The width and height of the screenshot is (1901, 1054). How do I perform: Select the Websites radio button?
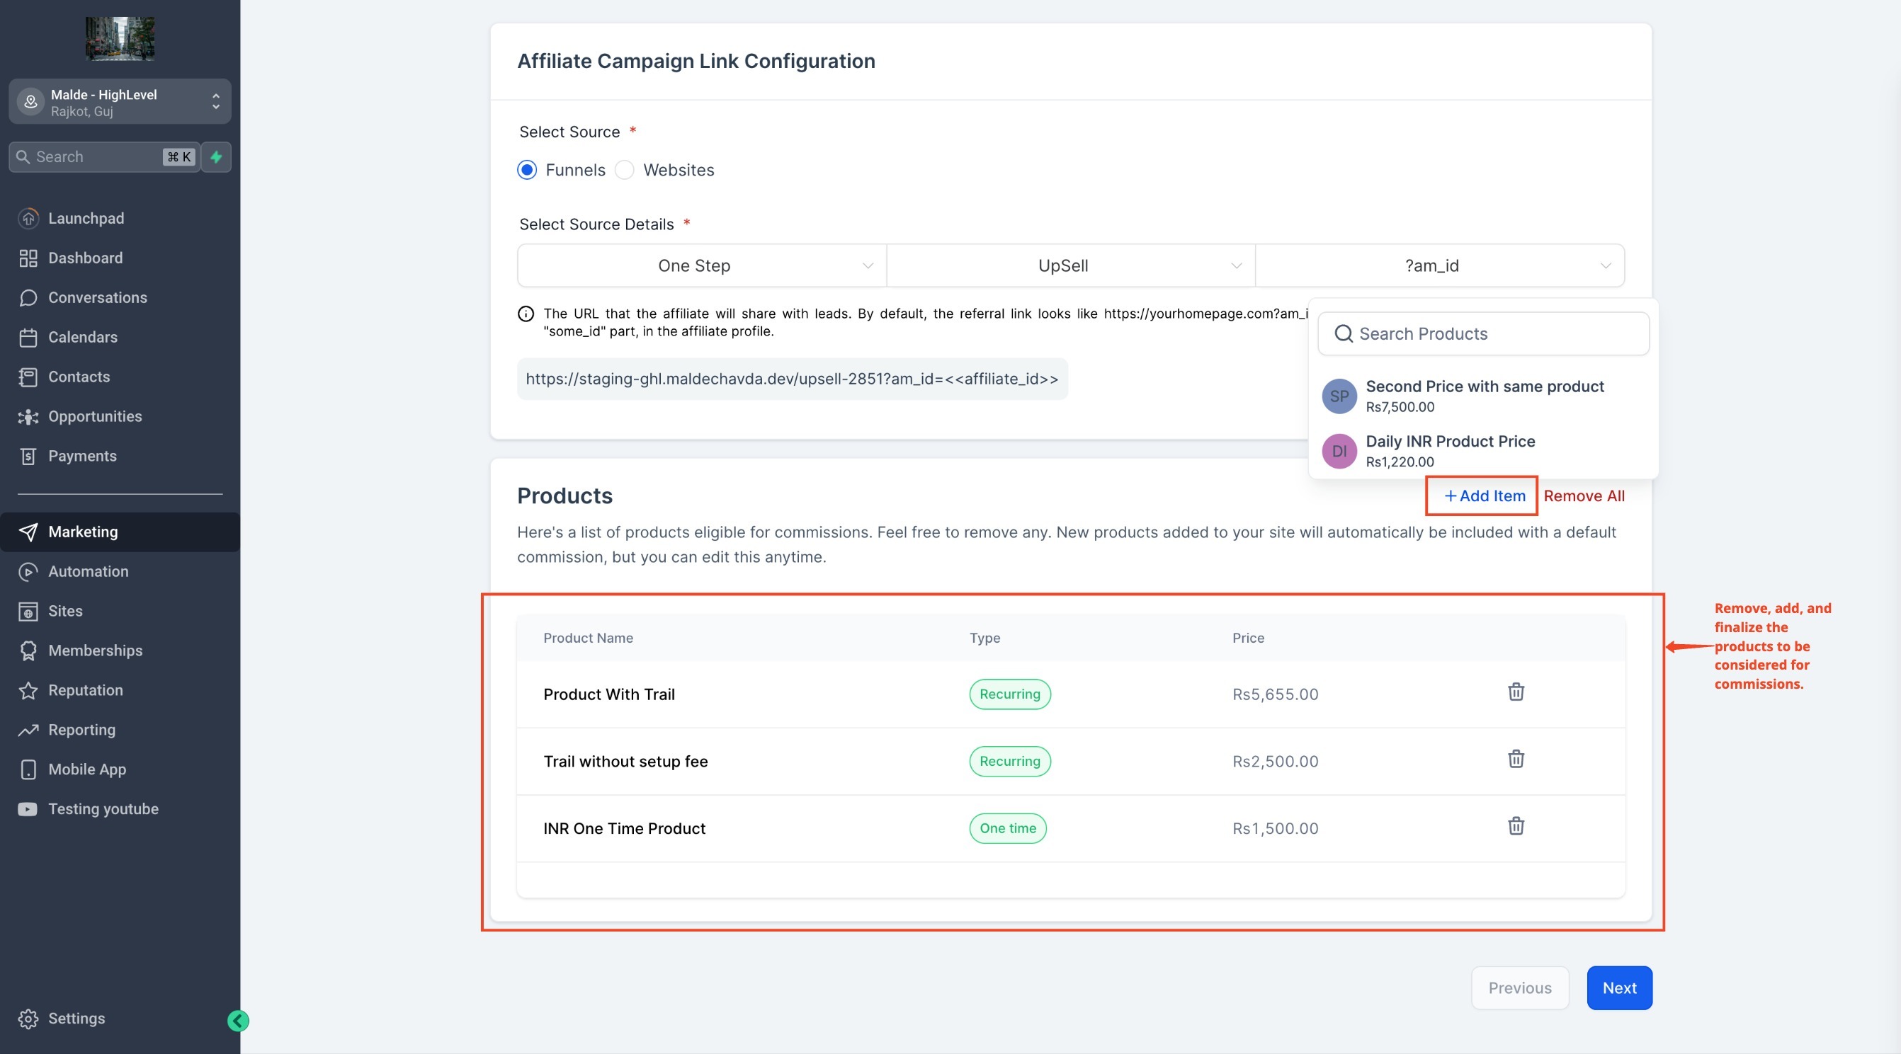624,171
